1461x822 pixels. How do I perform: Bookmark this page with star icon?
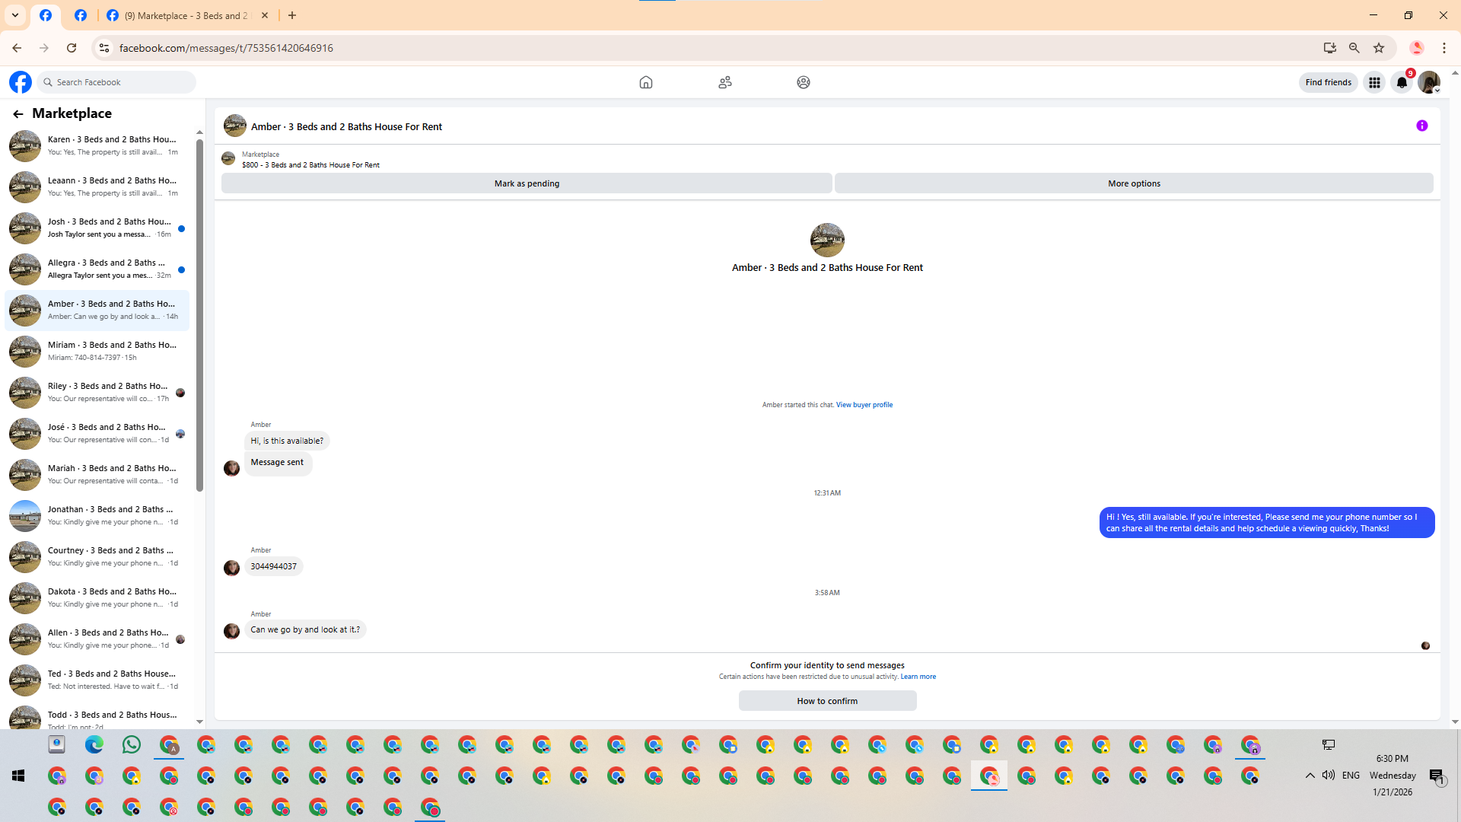1379,48
